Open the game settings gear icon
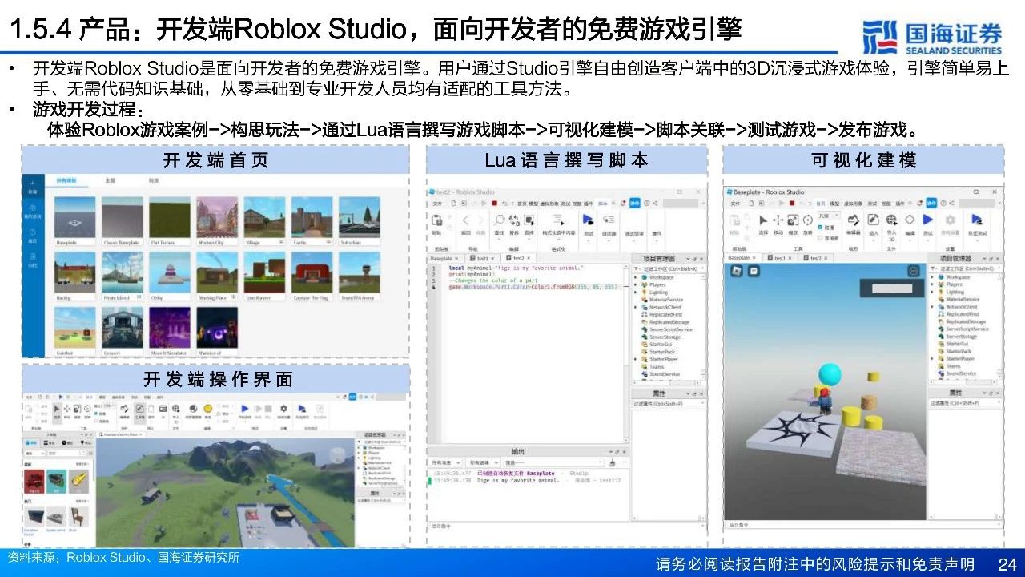The width and height of the screenshot is (1025, 577). [951, 220]
